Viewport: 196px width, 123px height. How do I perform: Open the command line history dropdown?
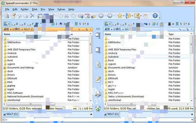192,120
